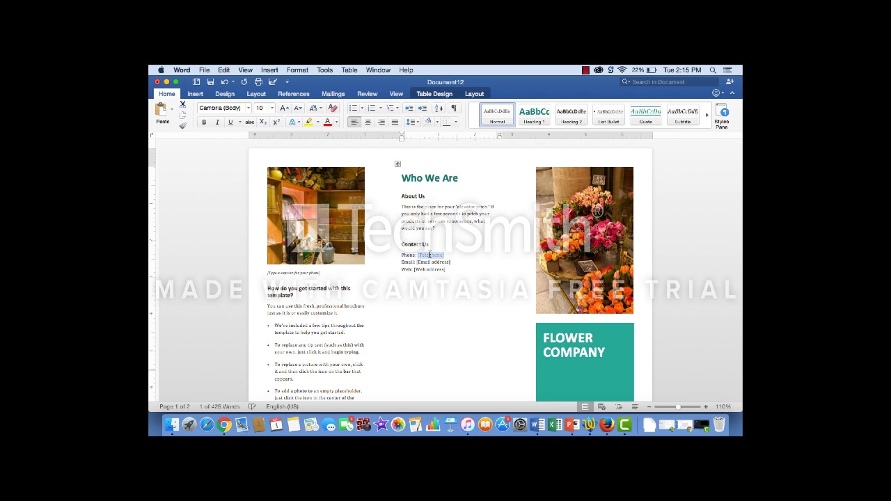Switch to Draft view in status bar
The image size is (891, 501).
(x=635, y=406)
